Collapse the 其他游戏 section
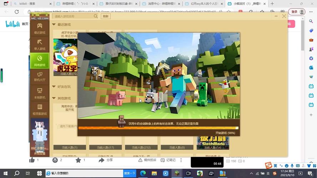Screen dimensions: 317x178 pos(54,98)
